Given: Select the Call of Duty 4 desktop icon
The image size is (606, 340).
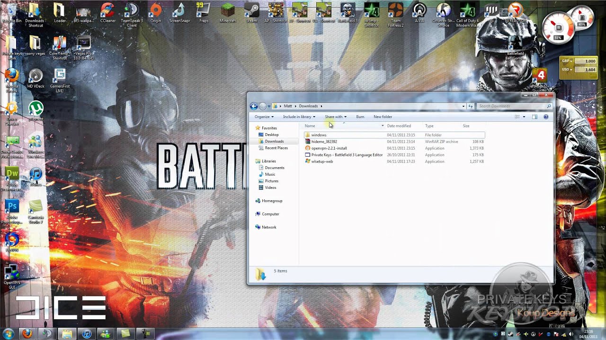Looking at the screenshot, I should 467,14.
